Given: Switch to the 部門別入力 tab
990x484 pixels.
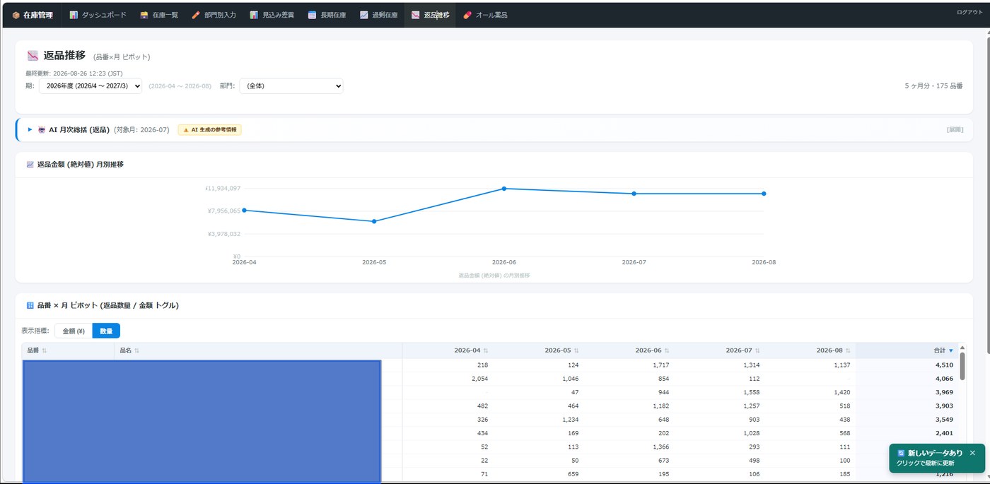Looking at the screenshot, I should point(214,15).
